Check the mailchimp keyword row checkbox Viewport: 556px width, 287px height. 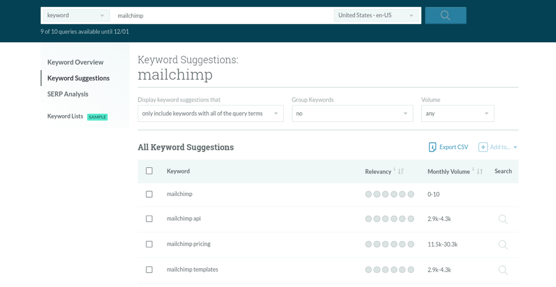coord(149,194)
